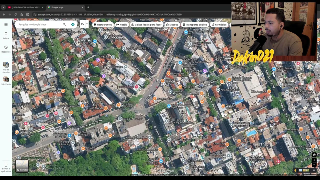The image size is (320, 180).
Task: Expand the dropdown arrow beside the Pe box
Action: tap(87, 24)
